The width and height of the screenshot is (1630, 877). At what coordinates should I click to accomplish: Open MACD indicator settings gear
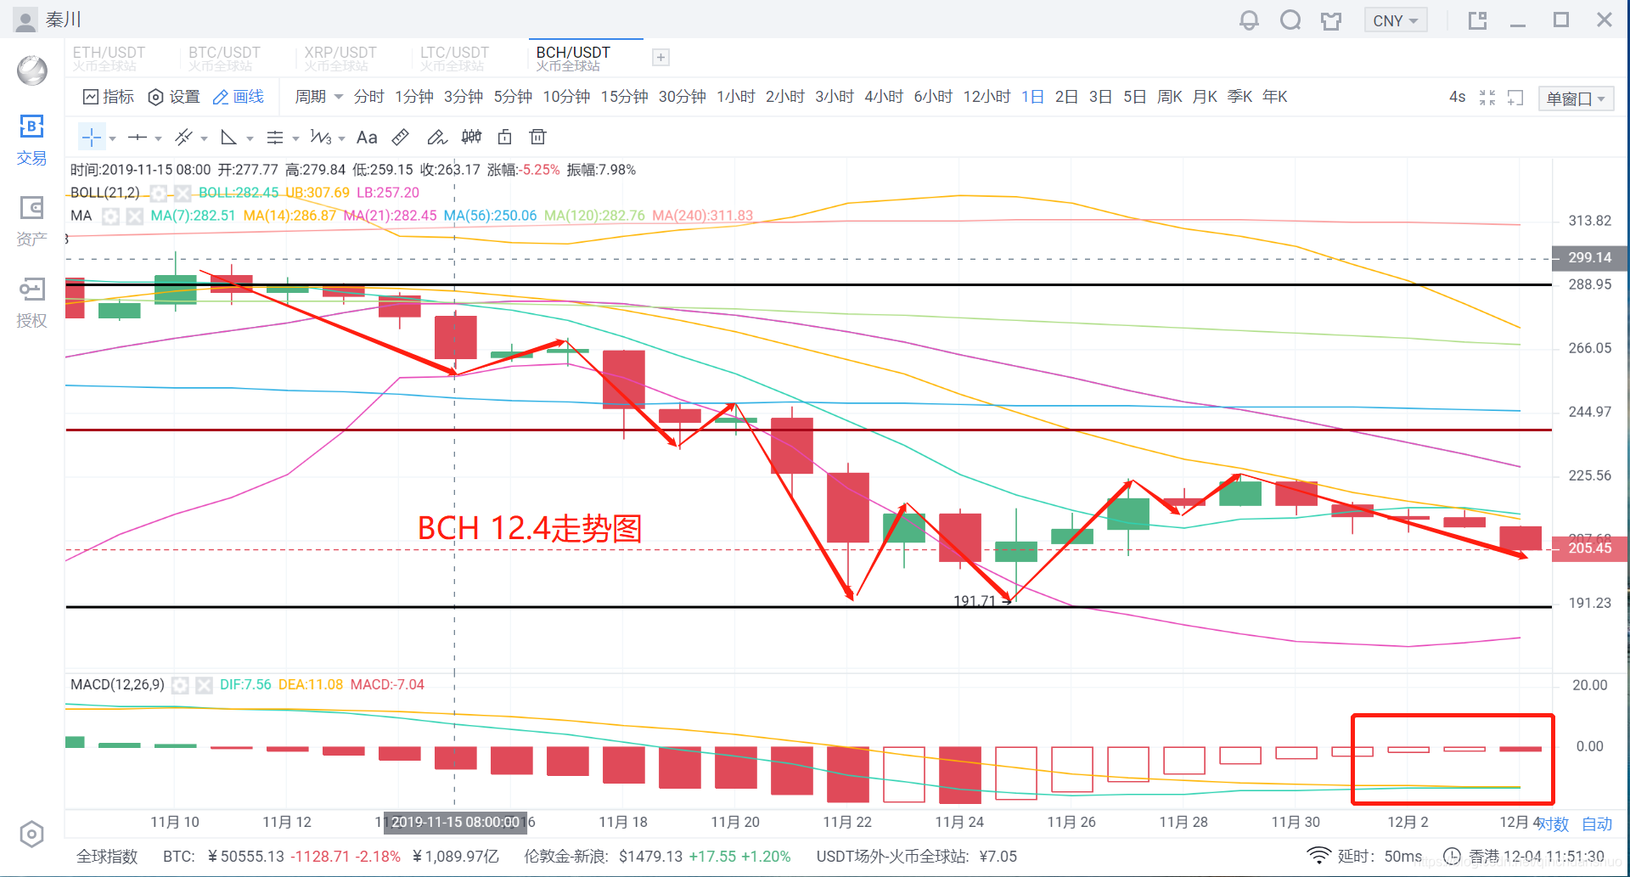pos(180,685)
